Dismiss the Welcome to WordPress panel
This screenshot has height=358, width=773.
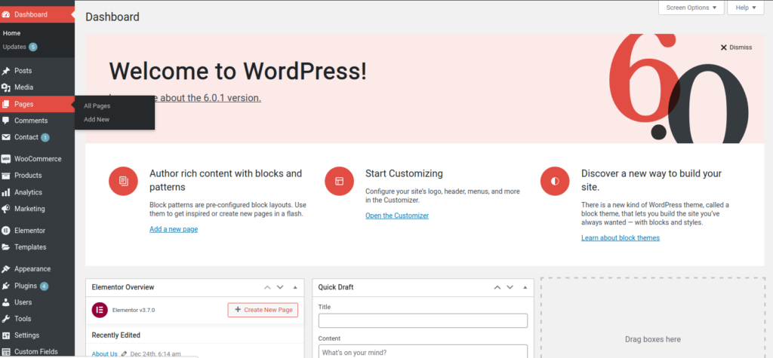click(736, 47)
